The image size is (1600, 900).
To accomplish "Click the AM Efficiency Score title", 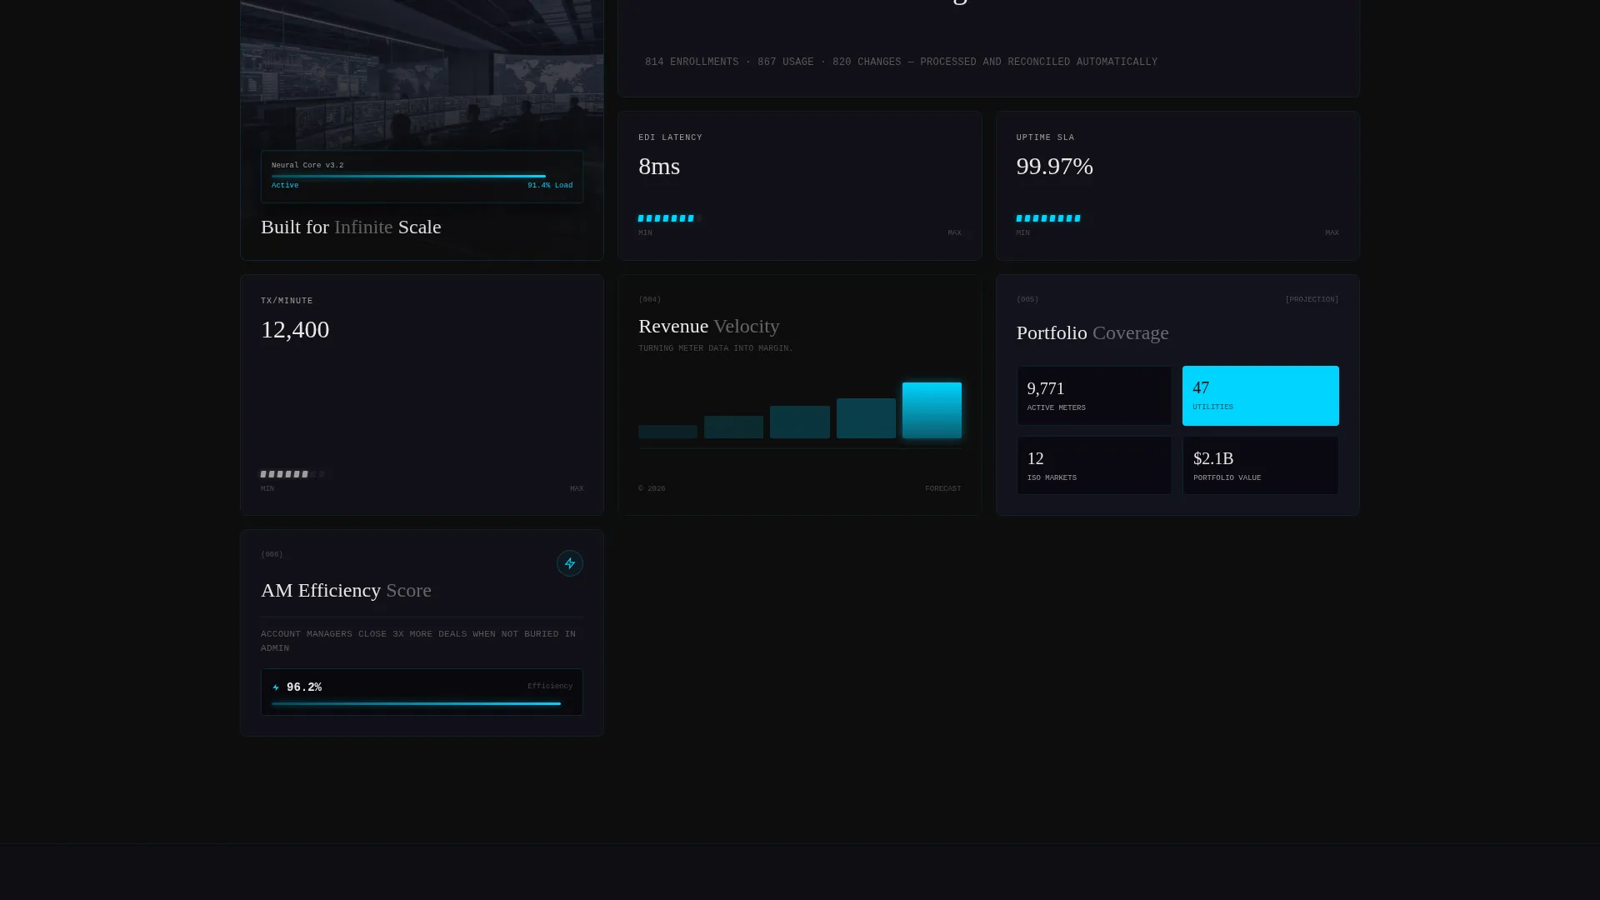I will 346,590.
